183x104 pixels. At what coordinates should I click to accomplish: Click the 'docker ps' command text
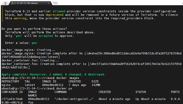tap(64, 88)
